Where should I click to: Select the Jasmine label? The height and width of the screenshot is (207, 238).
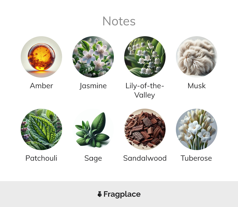click(93, 86)
